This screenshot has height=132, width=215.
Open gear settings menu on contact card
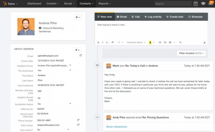pyautogui.click(x=78, y=17)
